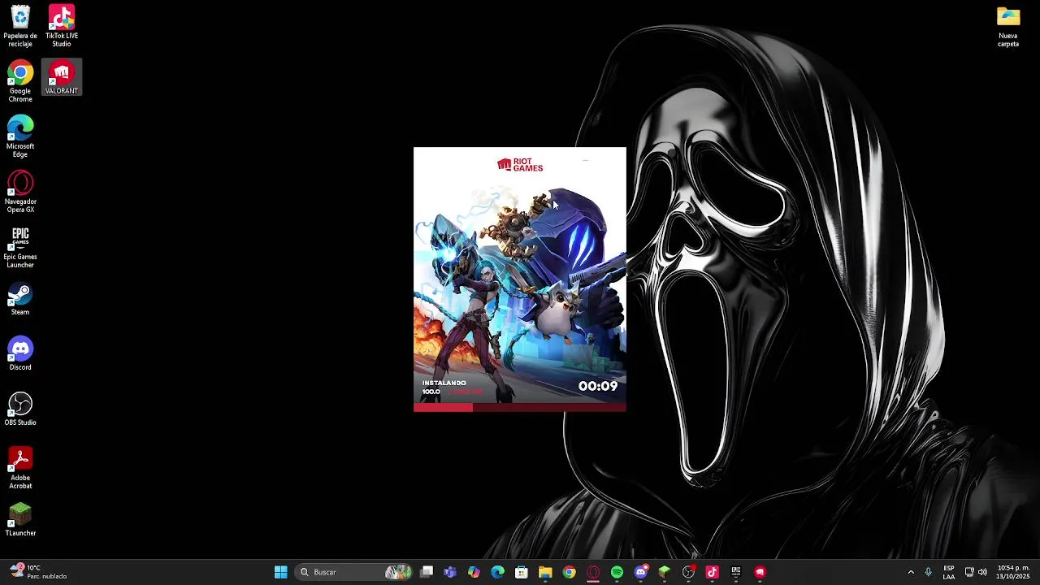Click the red installation progress bar
The height and width of the screenshot is (585, 1040).
click(x=520, y=408)
